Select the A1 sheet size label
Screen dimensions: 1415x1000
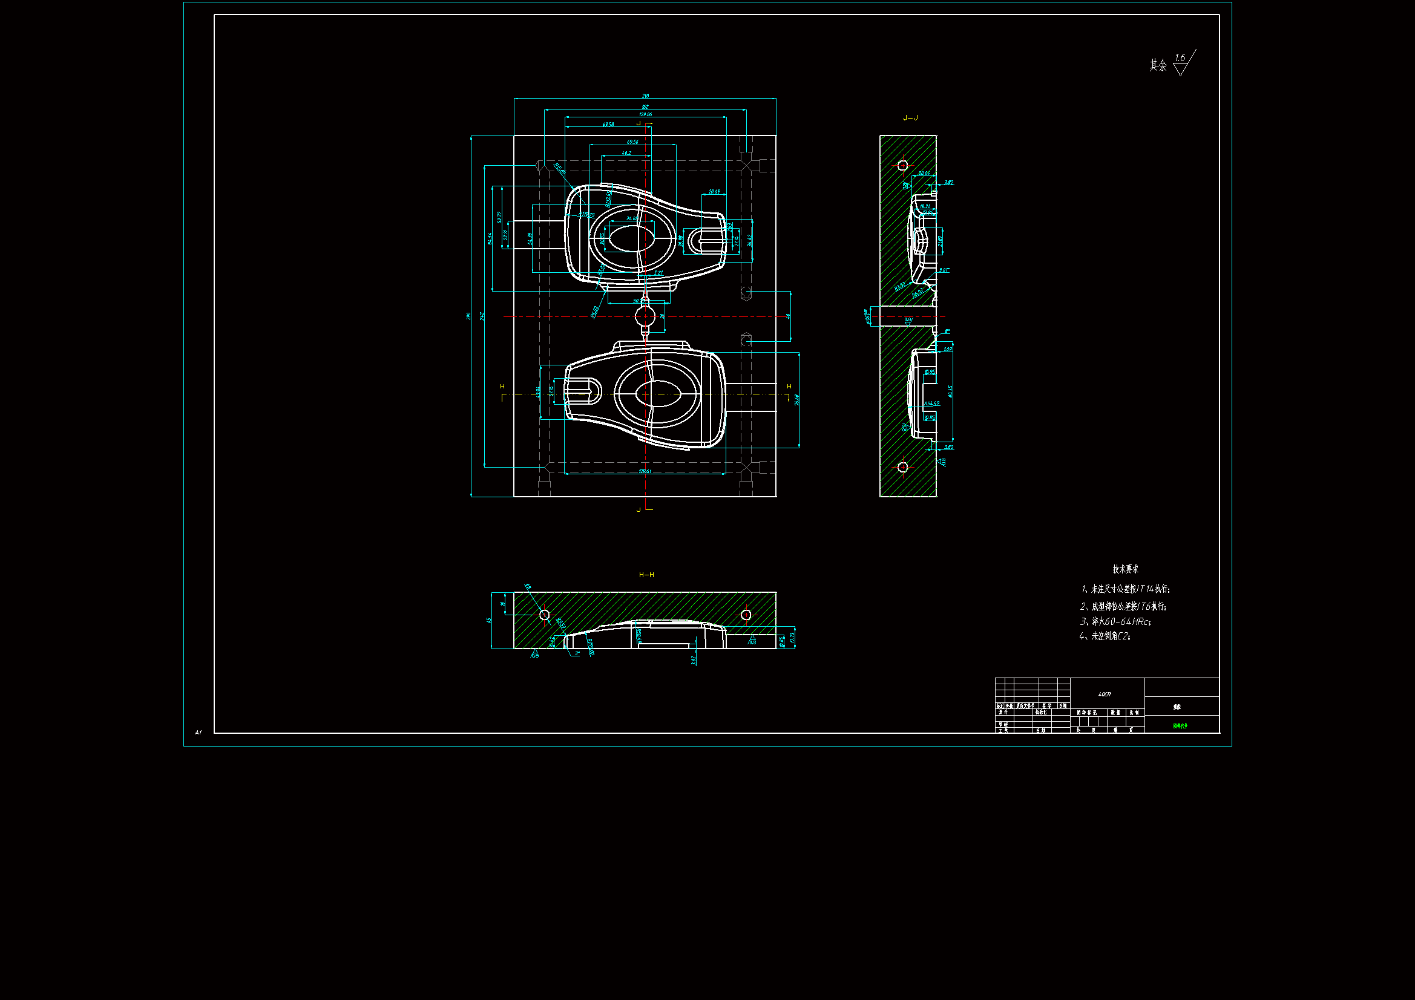[198, 733]
